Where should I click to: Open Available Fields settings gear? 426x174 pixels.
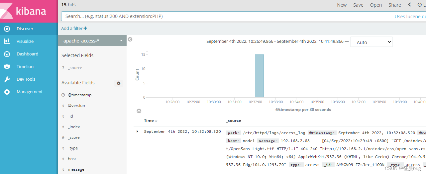tap(119, 83)
